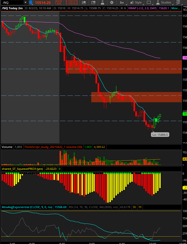Viewport: 187px width, 244px height.
Task: Click the H: 15514.75 high value
Action: 76,8
